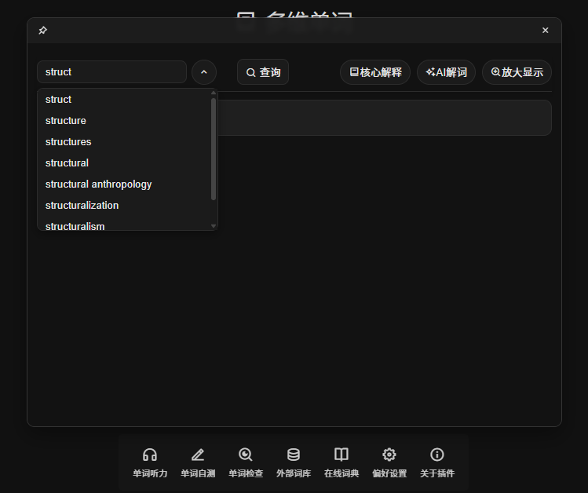Select 'structure' from the suggestions
Viewport: 588px width, 493px height.
coord(66,121)
